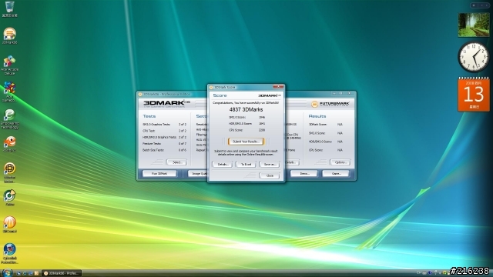Open the CyberLink PowerDVD desktop shortcut

pyautogui.click(x=9, y=253)
